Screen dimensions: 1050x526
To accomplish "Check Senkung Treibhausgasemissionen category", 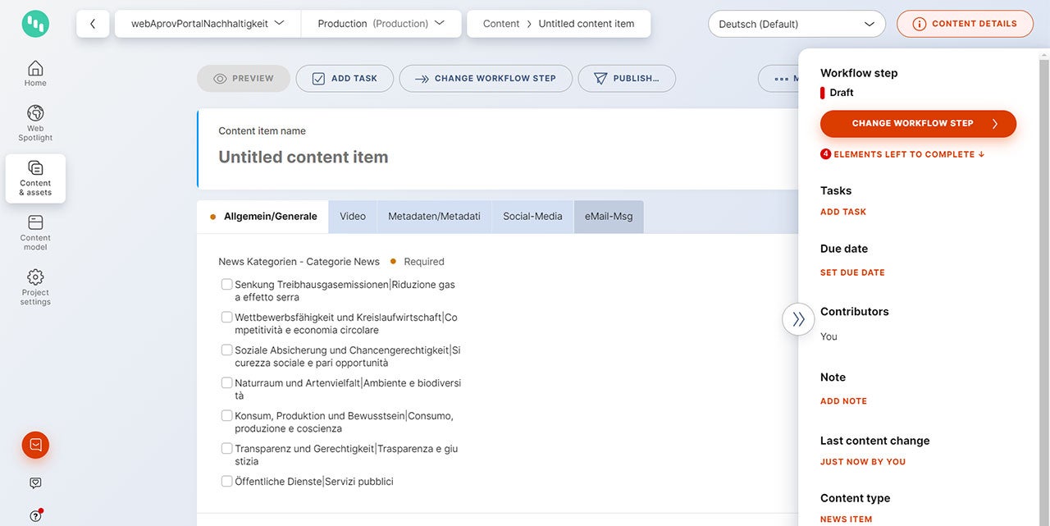I will click(x=227, y=285).
